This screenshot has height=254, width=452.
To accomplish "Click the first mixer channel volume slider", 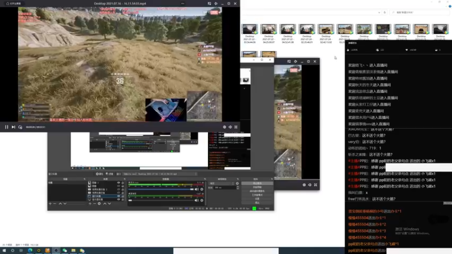I will (x=161, y=189).
